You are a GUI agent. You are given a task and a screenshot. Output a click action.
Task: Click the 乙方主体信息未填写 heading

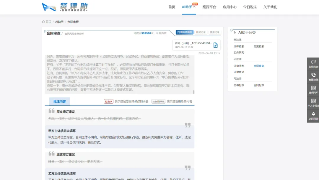point(62,174)
